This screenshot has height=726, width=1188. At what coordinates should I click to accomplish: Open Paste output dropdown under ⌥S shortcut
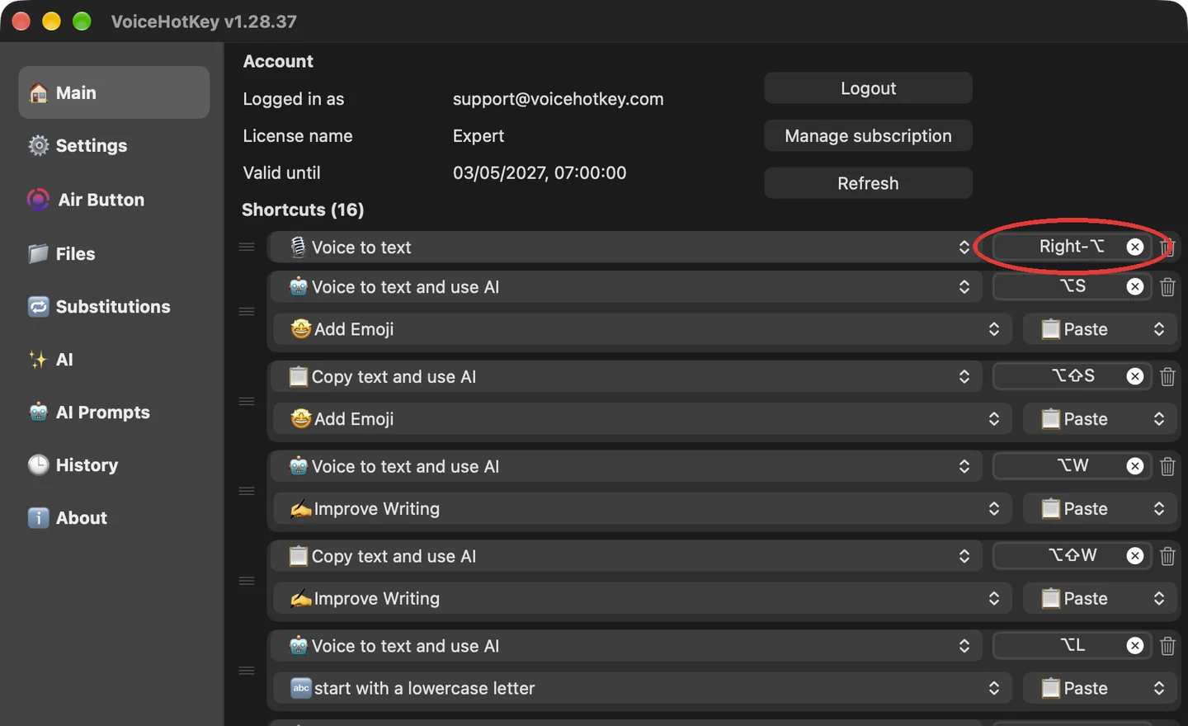pyautogui.click(x=1099, y=329)
